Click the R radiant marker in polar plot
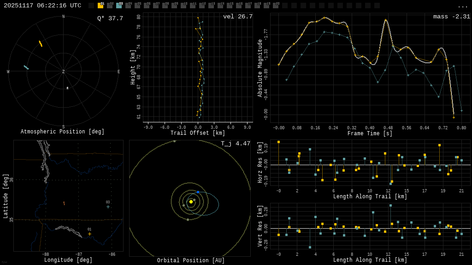 coord(67,88)
